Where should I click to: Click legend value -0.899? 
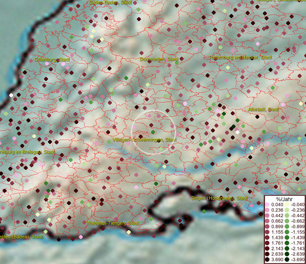298,227
